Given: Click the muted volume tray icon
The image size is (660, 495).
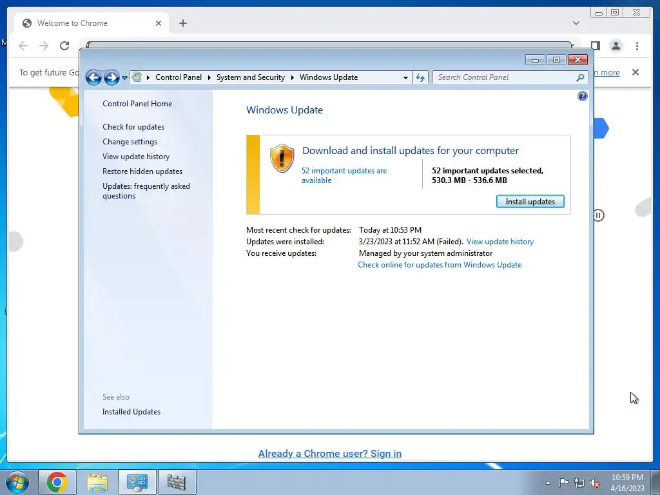Looking at the screenshot, I should coord(595,483).
